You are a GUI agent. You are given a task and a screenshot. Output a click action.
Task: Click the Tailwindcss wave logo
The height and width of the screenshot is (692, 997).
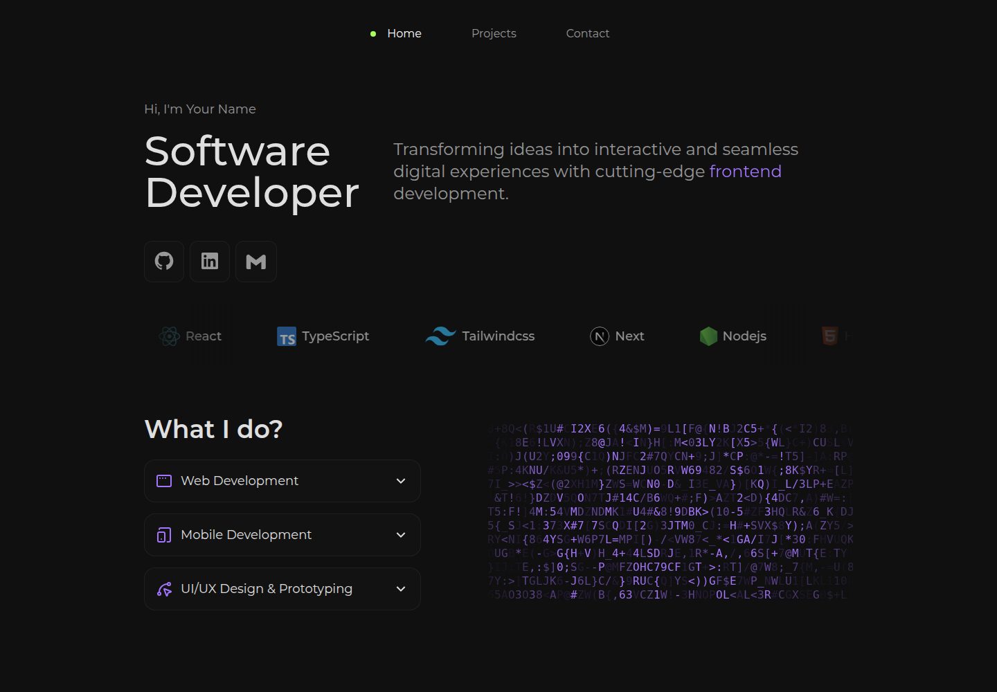pos(440,336)
